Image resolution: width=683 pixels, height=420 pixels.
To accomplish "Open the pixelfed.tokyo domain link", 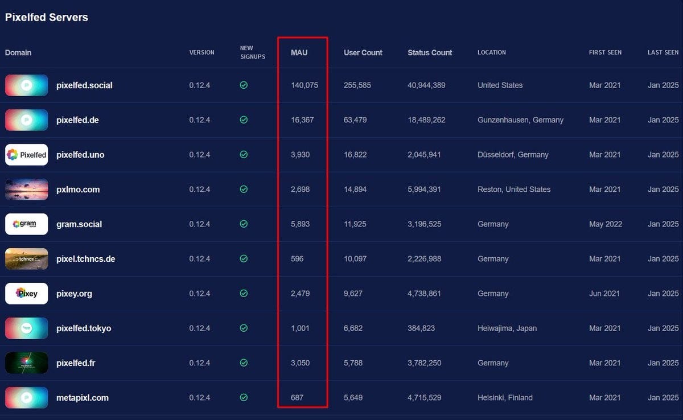I will (84, 328).
